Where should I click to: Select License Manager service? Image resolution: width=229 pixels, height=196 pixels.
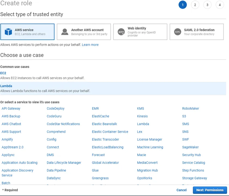tap(150, 139)
